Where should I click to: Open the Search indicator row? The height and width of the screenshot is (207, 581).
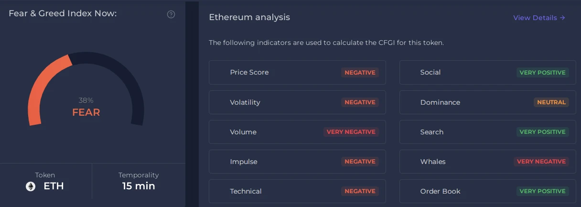tap(488, 132)
